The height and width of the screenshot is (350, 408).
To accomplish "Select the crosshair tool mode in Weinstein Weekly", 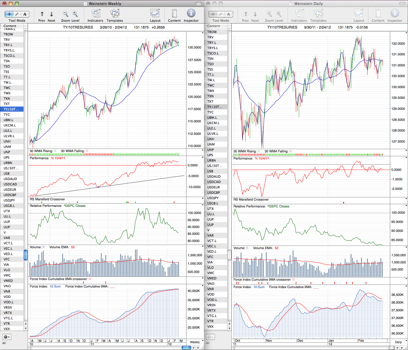I will 9,14.
